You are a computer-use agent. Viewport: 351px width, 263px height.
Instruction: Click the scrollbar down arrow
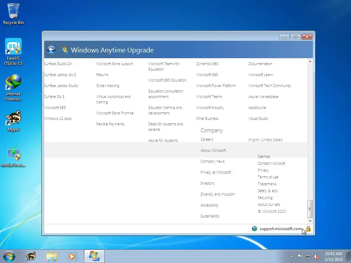310,221
